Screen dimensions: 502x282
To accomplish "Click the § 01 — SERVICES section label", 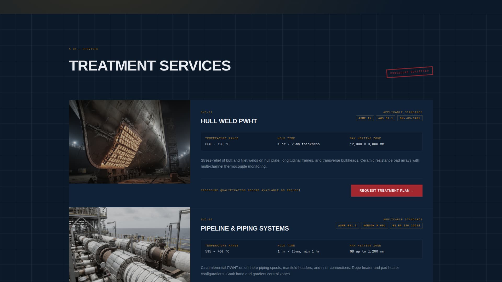I will coord(83,49).
